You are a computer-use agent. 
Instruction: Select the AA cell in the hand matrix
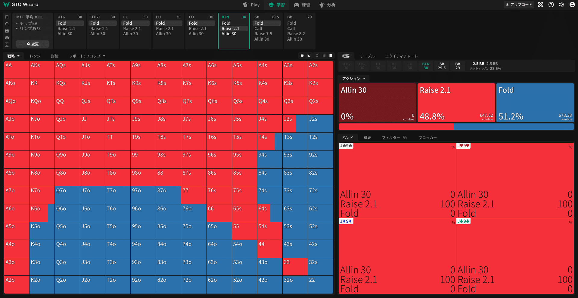click(x=17, y=70)
